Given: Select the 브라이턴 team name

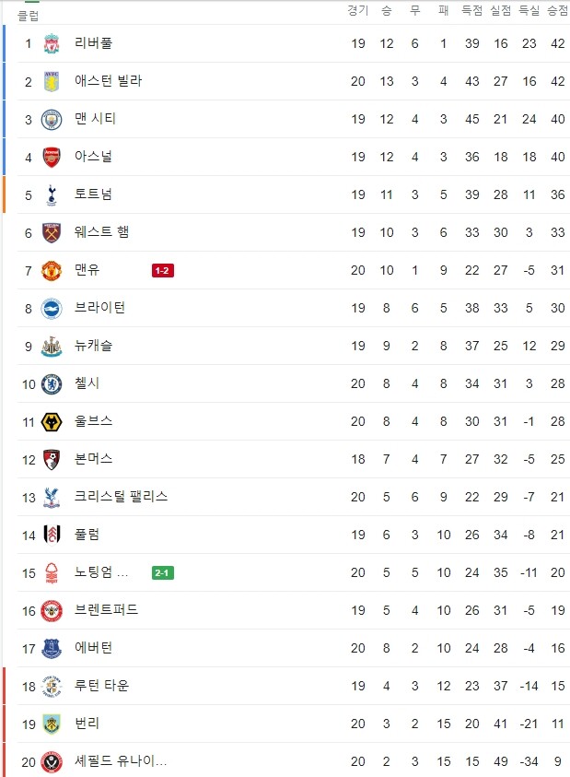Looking at the screenshot, I should 99,308.
